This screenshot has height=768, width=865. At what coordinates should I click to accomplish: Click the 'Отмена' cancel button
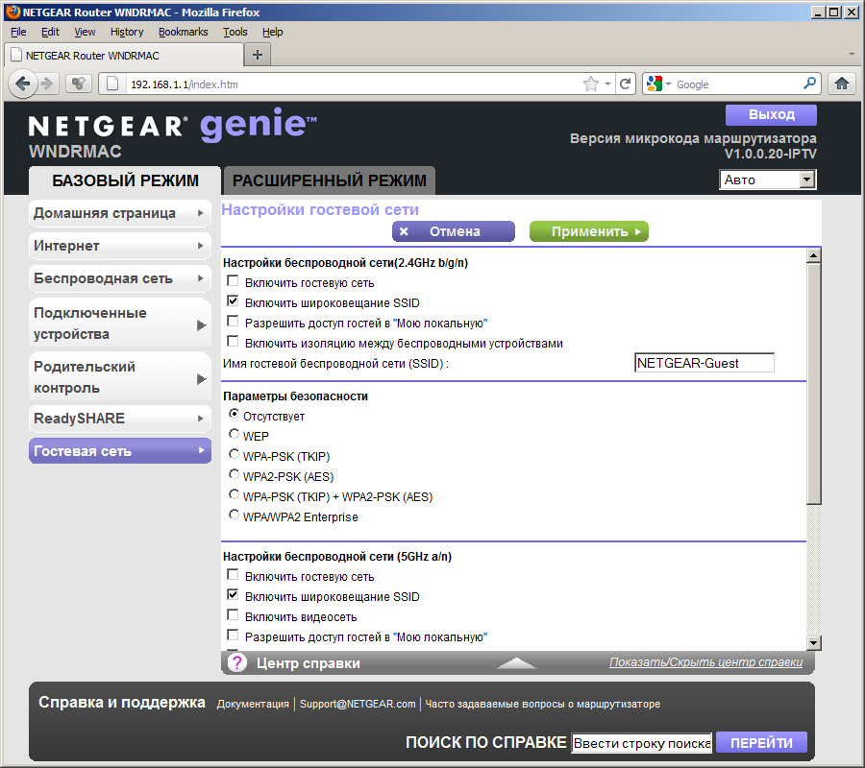point(454,231)
